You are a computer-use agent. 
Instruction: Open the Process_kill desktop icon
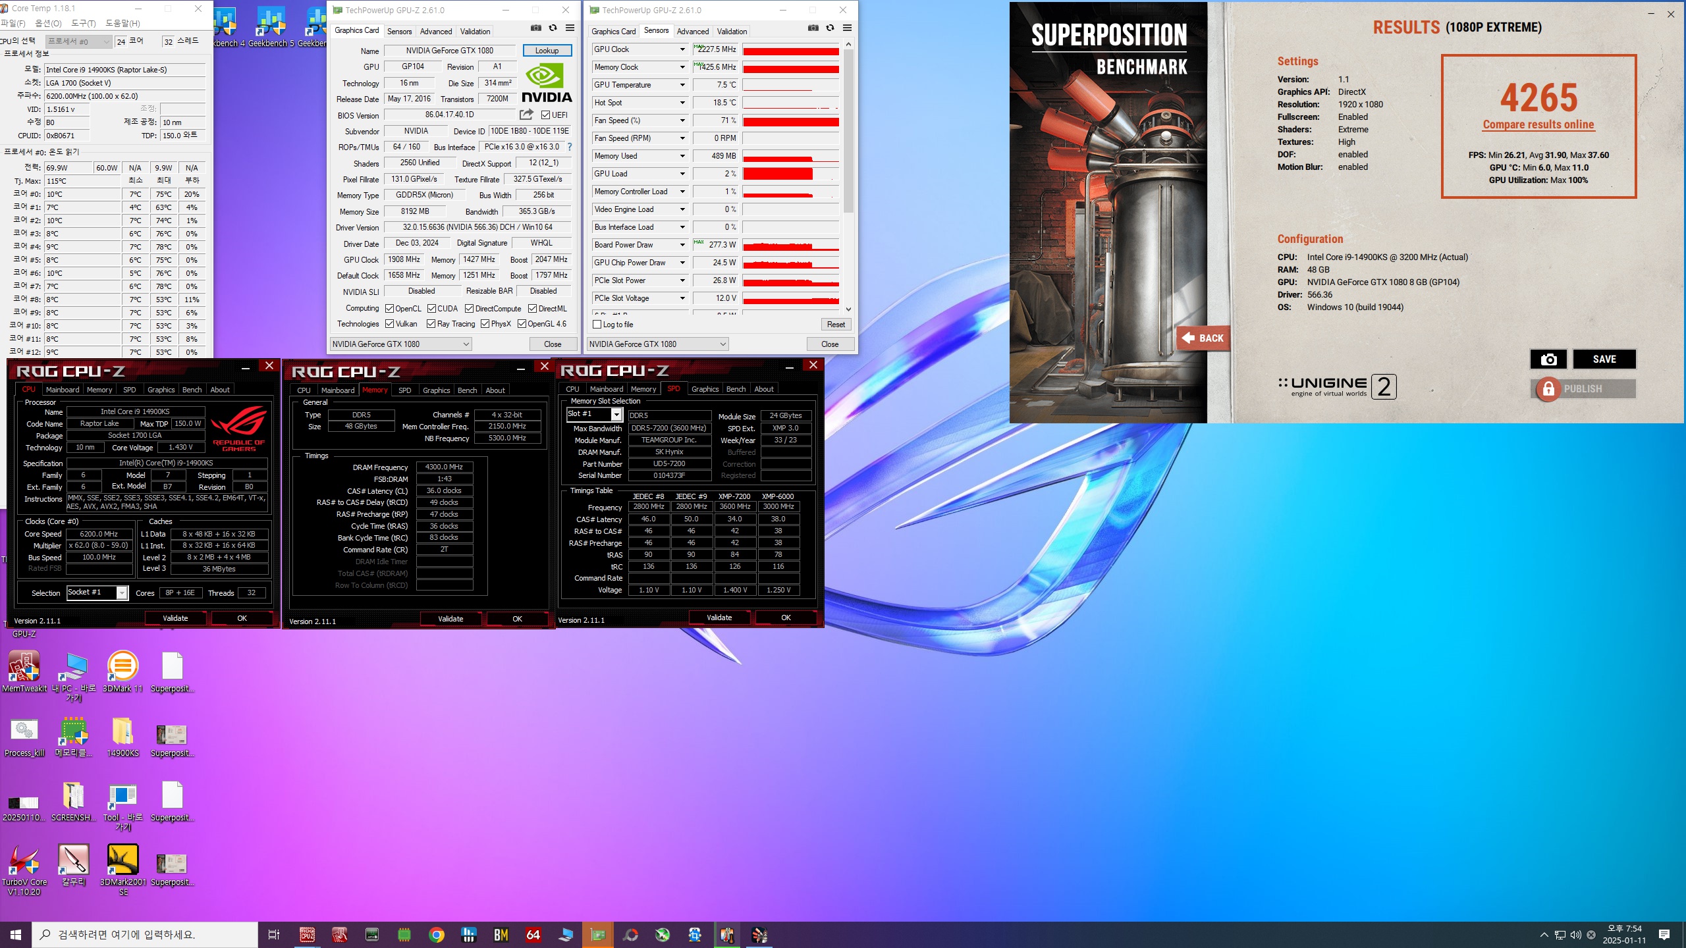click(x=24, y=736)
